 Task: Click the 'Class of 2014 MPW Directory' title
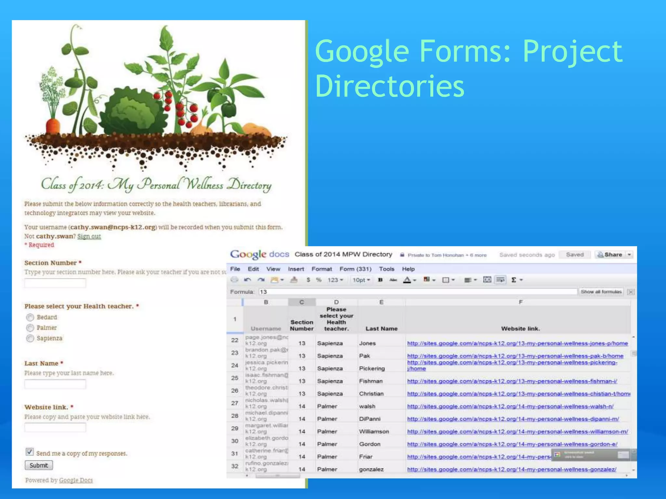343,254
